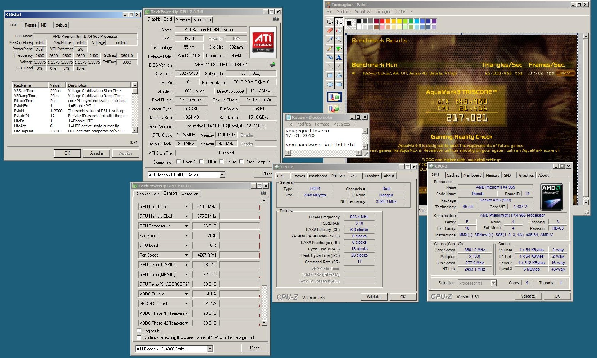597x358 pixels.
Task: Enable the OpenCL checkbox in GPU-Z
Action: 178,162
